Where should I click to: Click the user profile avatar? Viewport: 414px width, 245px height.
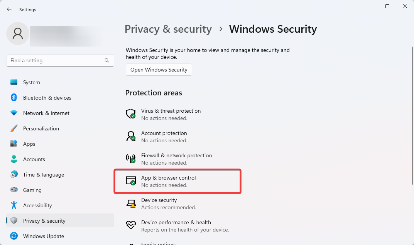point(18,33)
